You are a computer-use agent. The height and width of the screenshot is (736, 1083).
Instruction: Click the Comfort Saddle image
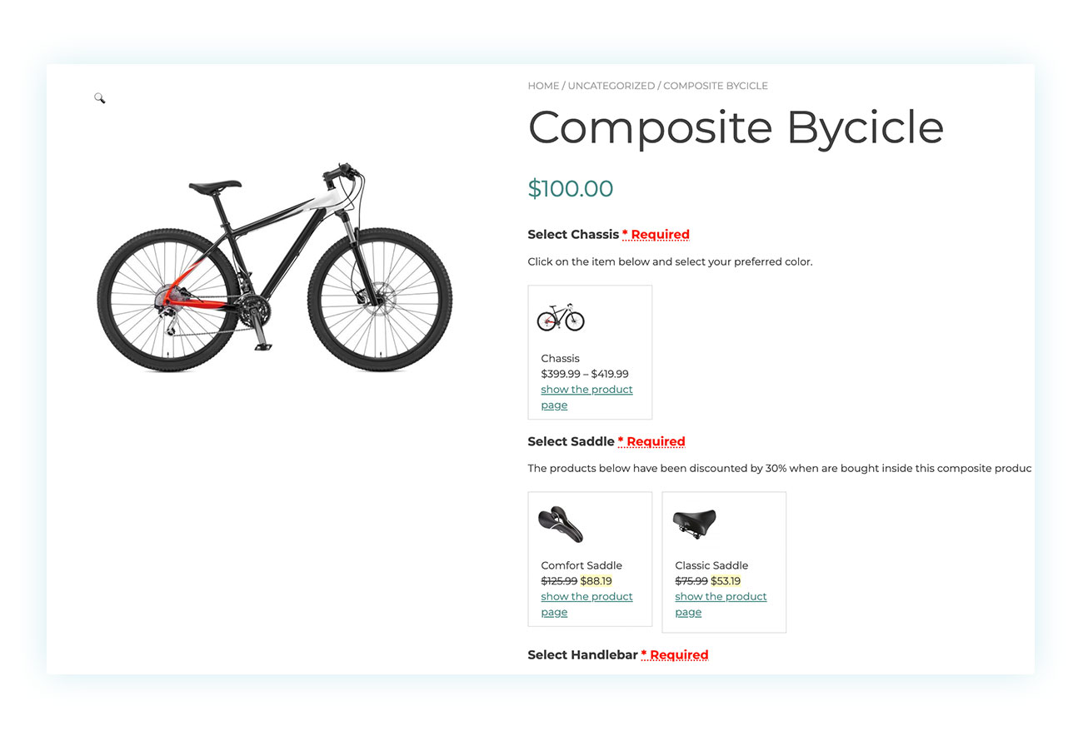click(x=561, y=525)
